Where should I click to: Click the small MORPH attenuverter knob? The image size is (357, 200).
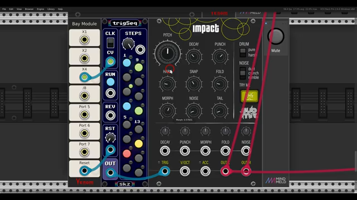pos(205,131)
